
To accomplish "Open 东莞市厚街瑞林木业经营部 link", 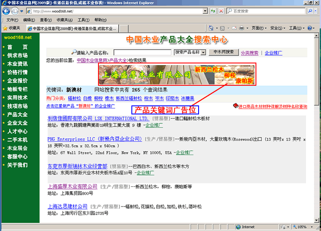I will point(77,166).
